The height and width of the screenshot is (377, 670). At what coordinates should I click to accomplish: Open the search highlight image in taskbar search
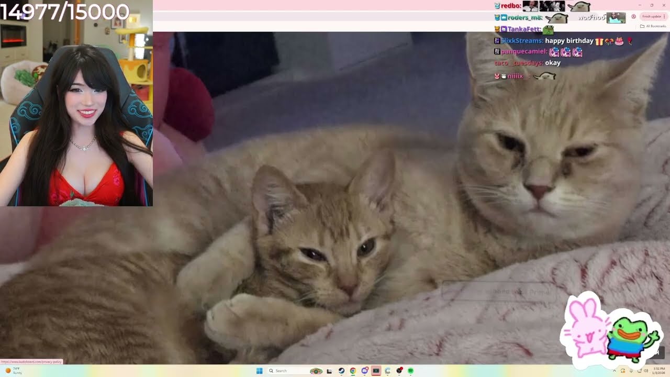pyautogui.click(x=316, y=371)
